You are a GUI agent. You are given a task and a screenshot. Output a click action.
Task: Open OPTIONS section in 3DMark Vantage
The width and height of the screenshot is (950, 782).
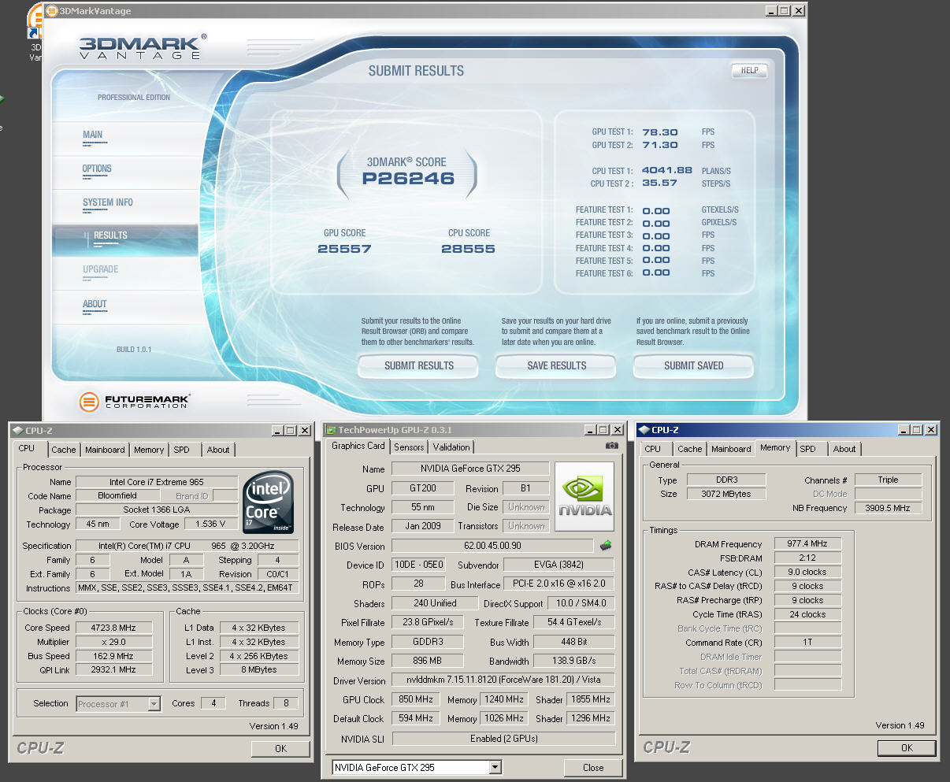(97, 169)
